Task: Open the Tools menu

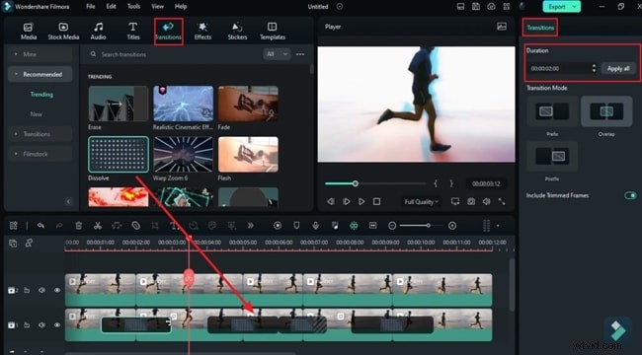Action: [133, 6]
